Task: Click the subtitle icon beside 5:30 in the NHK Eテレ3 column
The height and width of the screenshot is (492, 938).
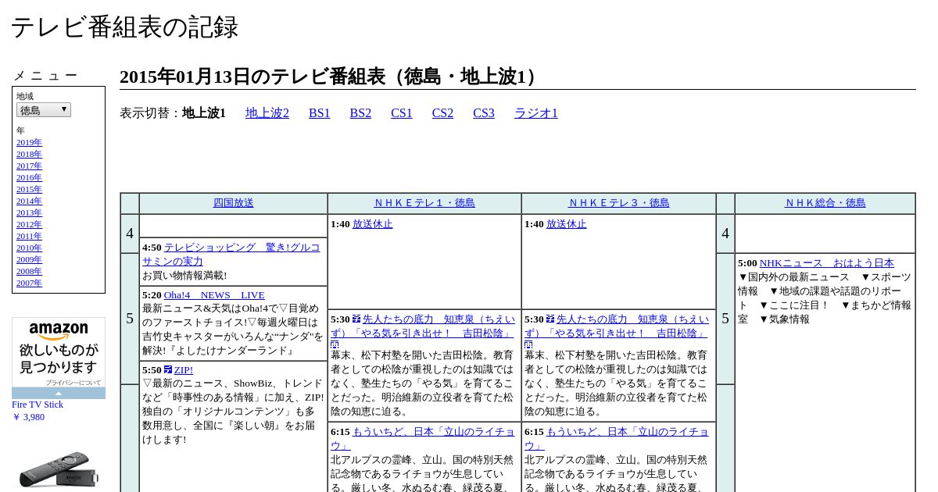Action: (x=550, y=319)
